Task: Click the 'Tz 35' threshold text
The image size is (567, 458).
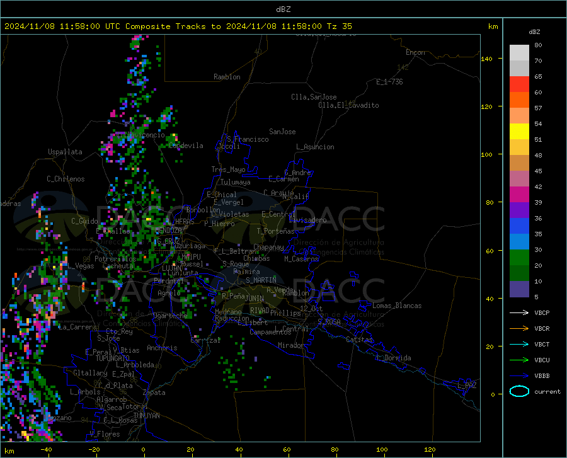Action: 339,26
